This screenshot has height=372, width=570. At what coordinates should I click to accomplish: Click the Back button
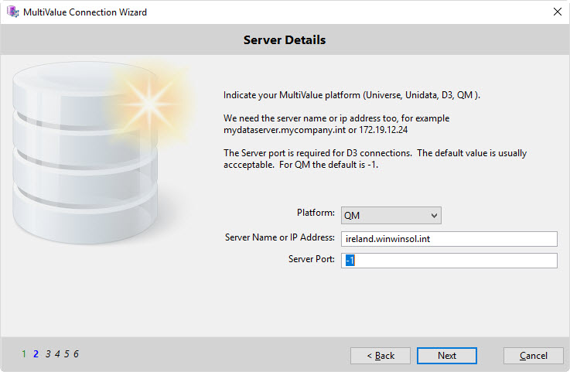381,355
